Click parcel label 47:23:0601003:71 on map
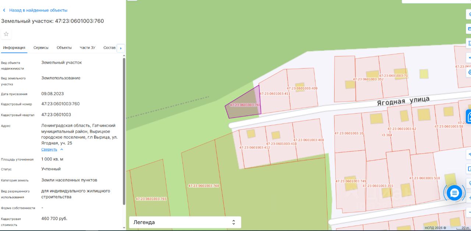The height and width of the screenshot is (231, 471). pyautogui.click(x=393, y=76)
